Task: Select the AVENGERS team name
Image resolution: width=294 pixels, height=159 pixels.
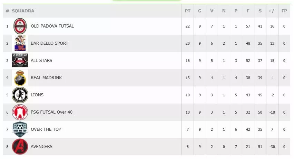Action: pyautogui.click(x=42, y=147)
